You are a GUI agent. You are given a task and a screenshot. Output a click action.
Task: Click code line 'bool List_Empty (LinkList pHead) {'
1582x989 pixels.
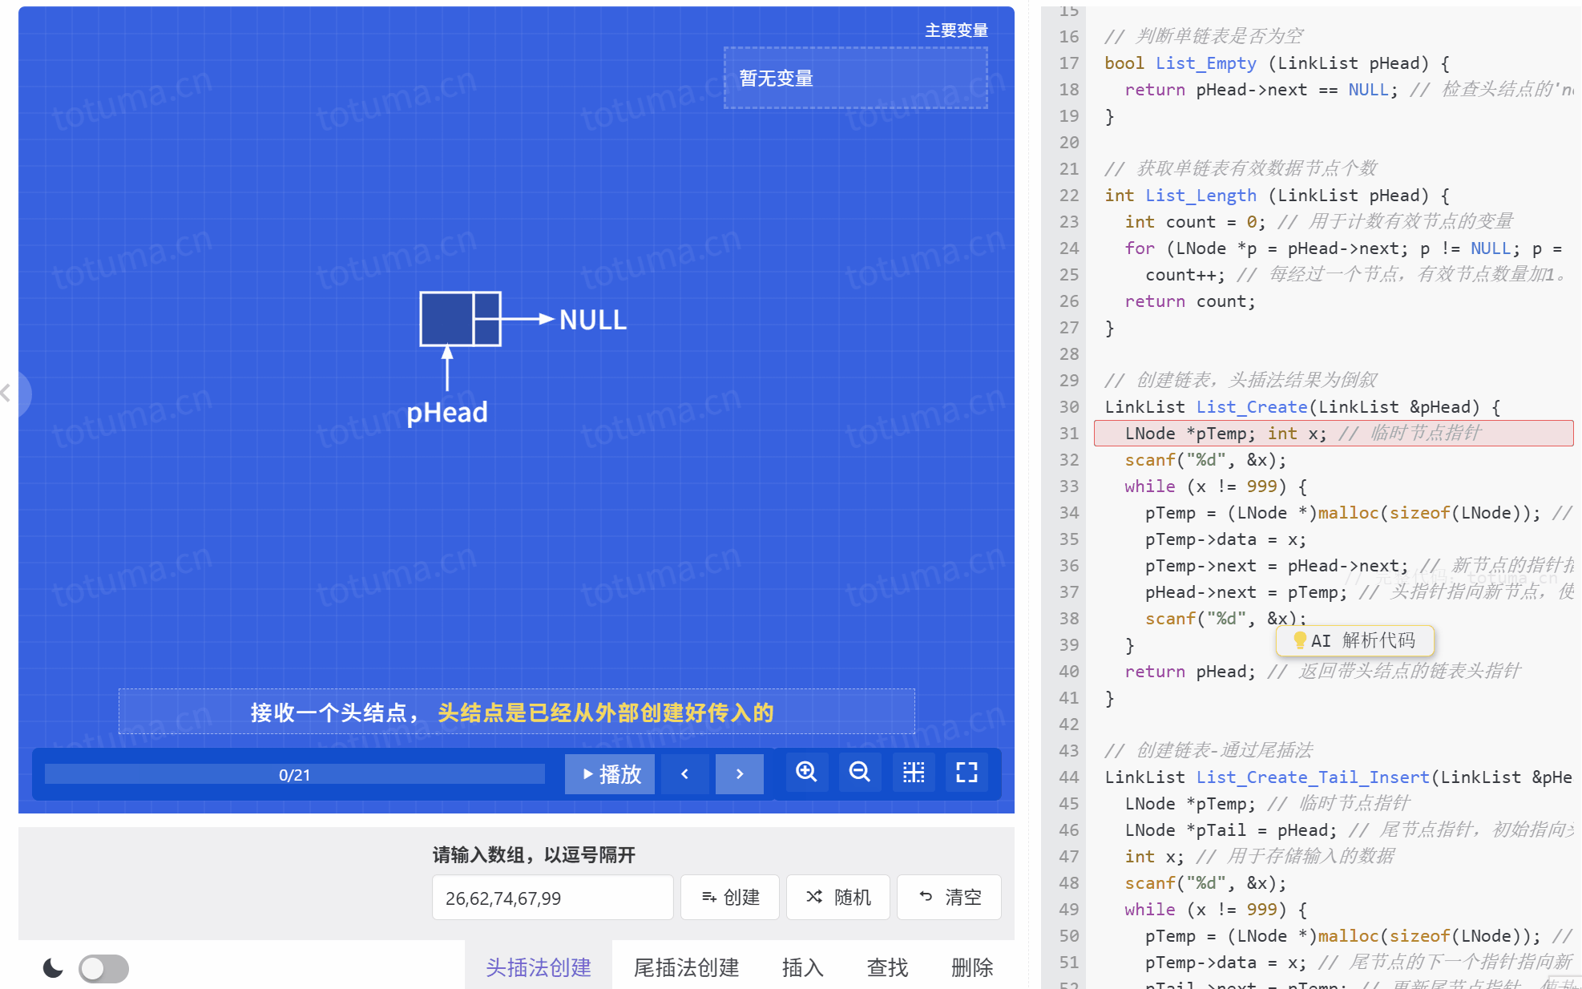[x=1277, y=63]
